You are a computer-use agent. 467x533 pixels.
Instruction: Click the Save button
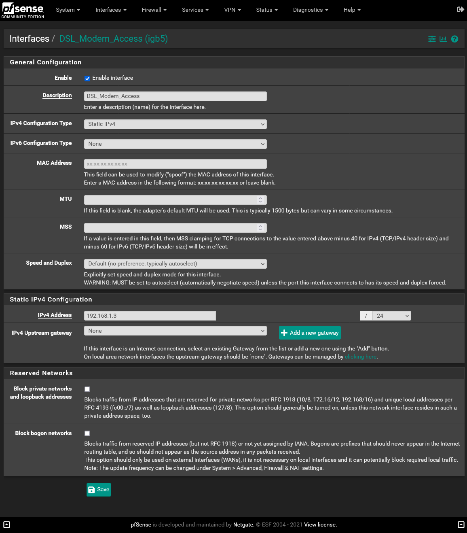click(99, 489)
